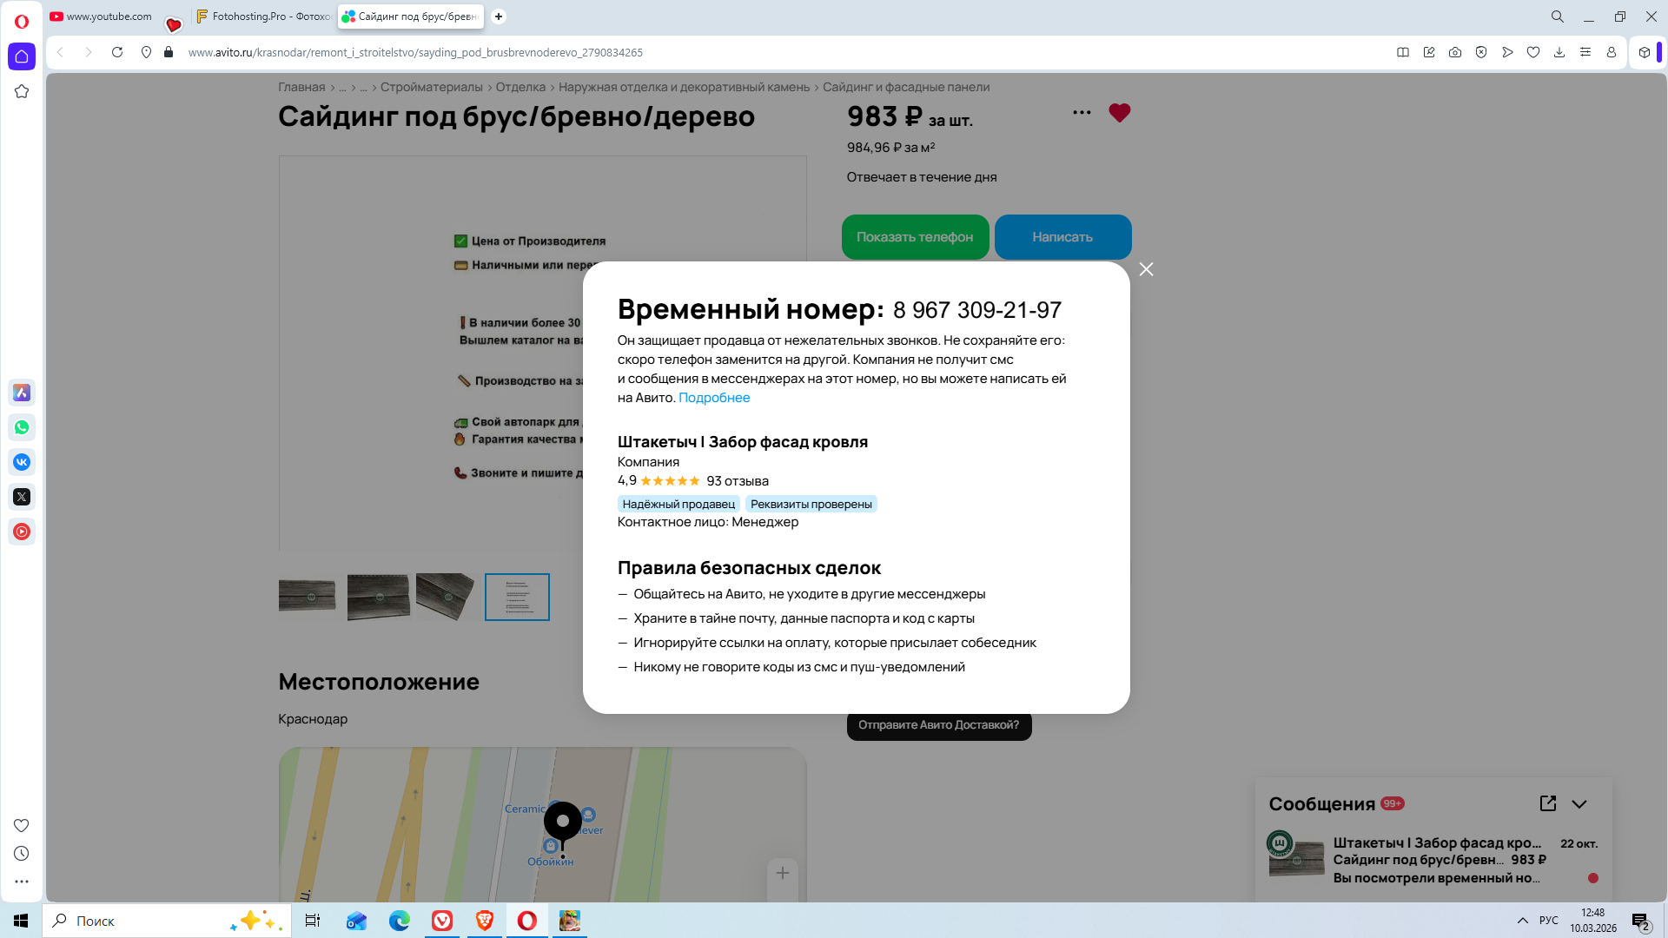Close the temporary phone number popup
Screen dimensions: 1668x938
point(1146,269)
